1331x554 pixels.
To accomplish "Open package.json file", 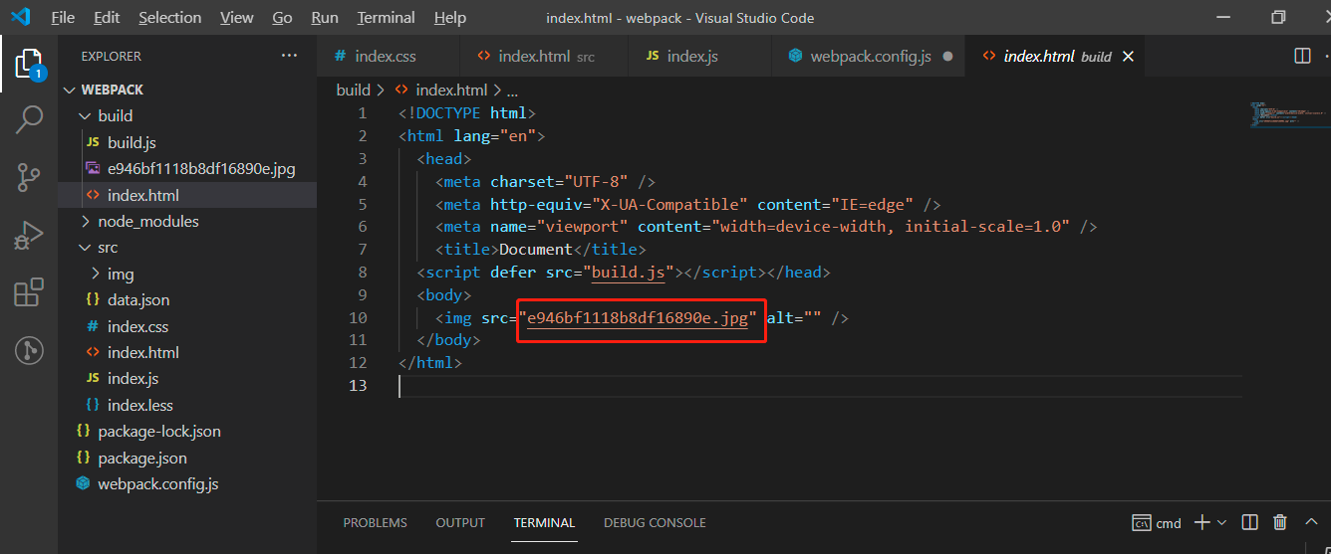I will pos(187,458).
